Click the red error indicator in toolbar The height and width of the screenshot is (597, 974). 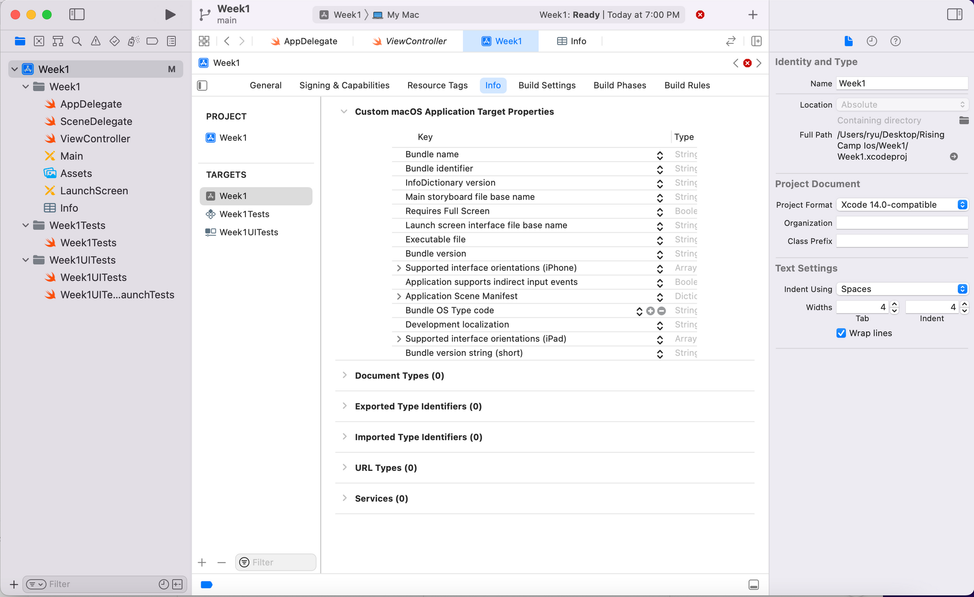[x=700, y=15]
